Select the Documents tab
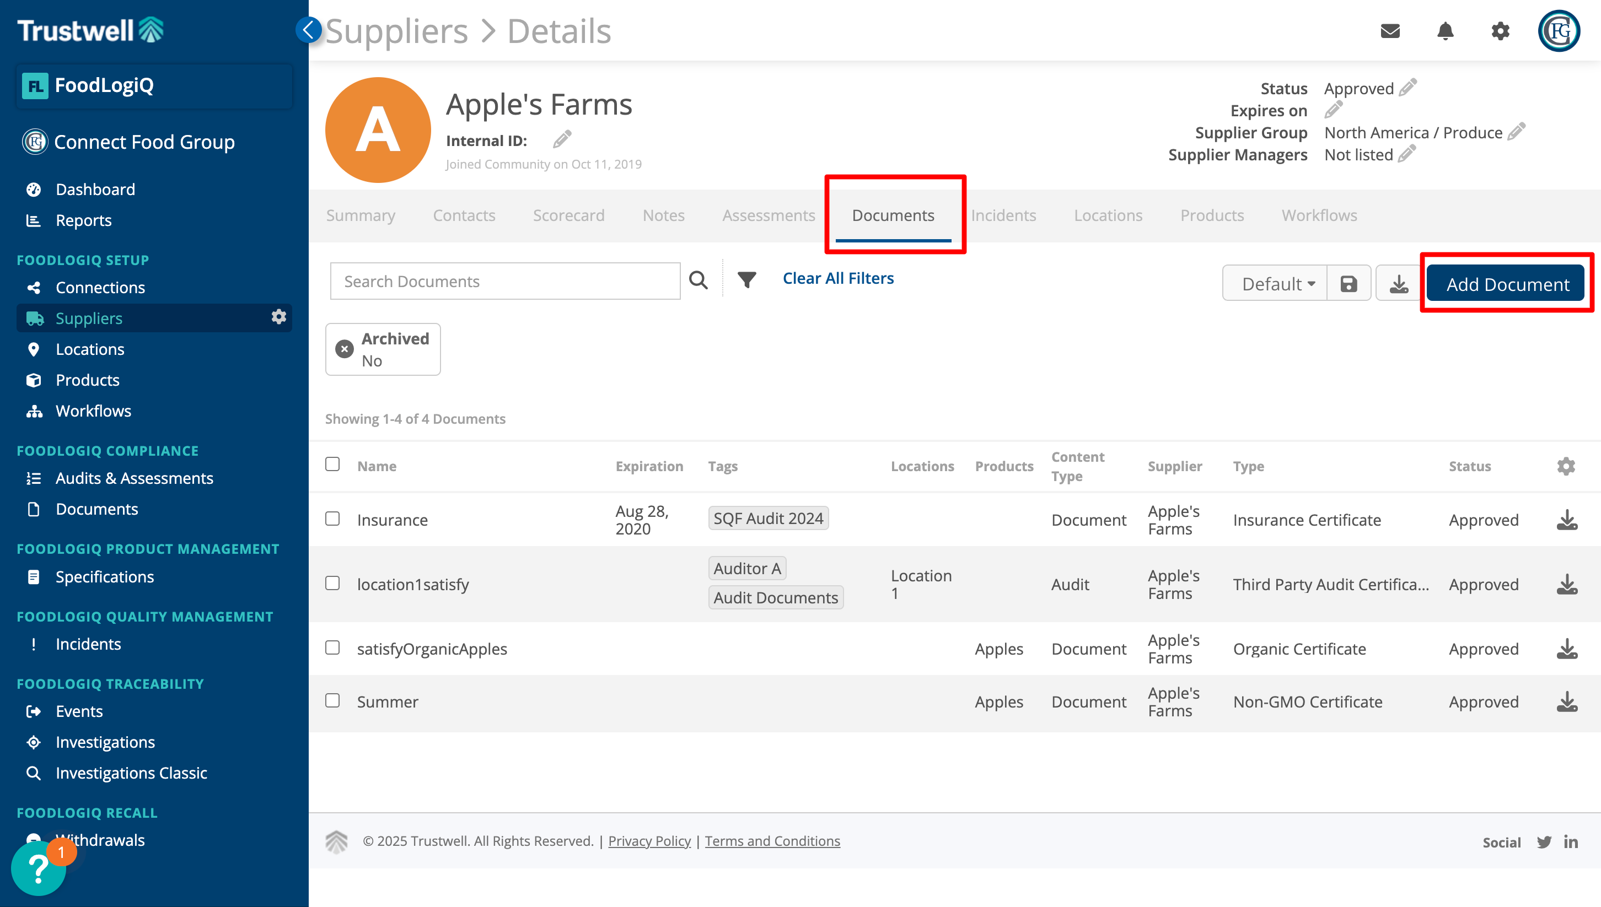 893,215
